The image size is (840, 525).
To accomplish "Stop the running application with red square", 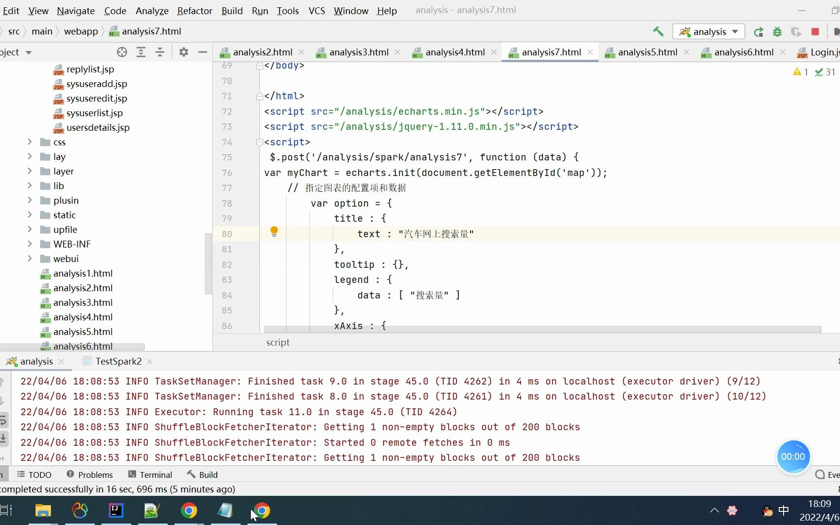I will [x=815, y=32].
